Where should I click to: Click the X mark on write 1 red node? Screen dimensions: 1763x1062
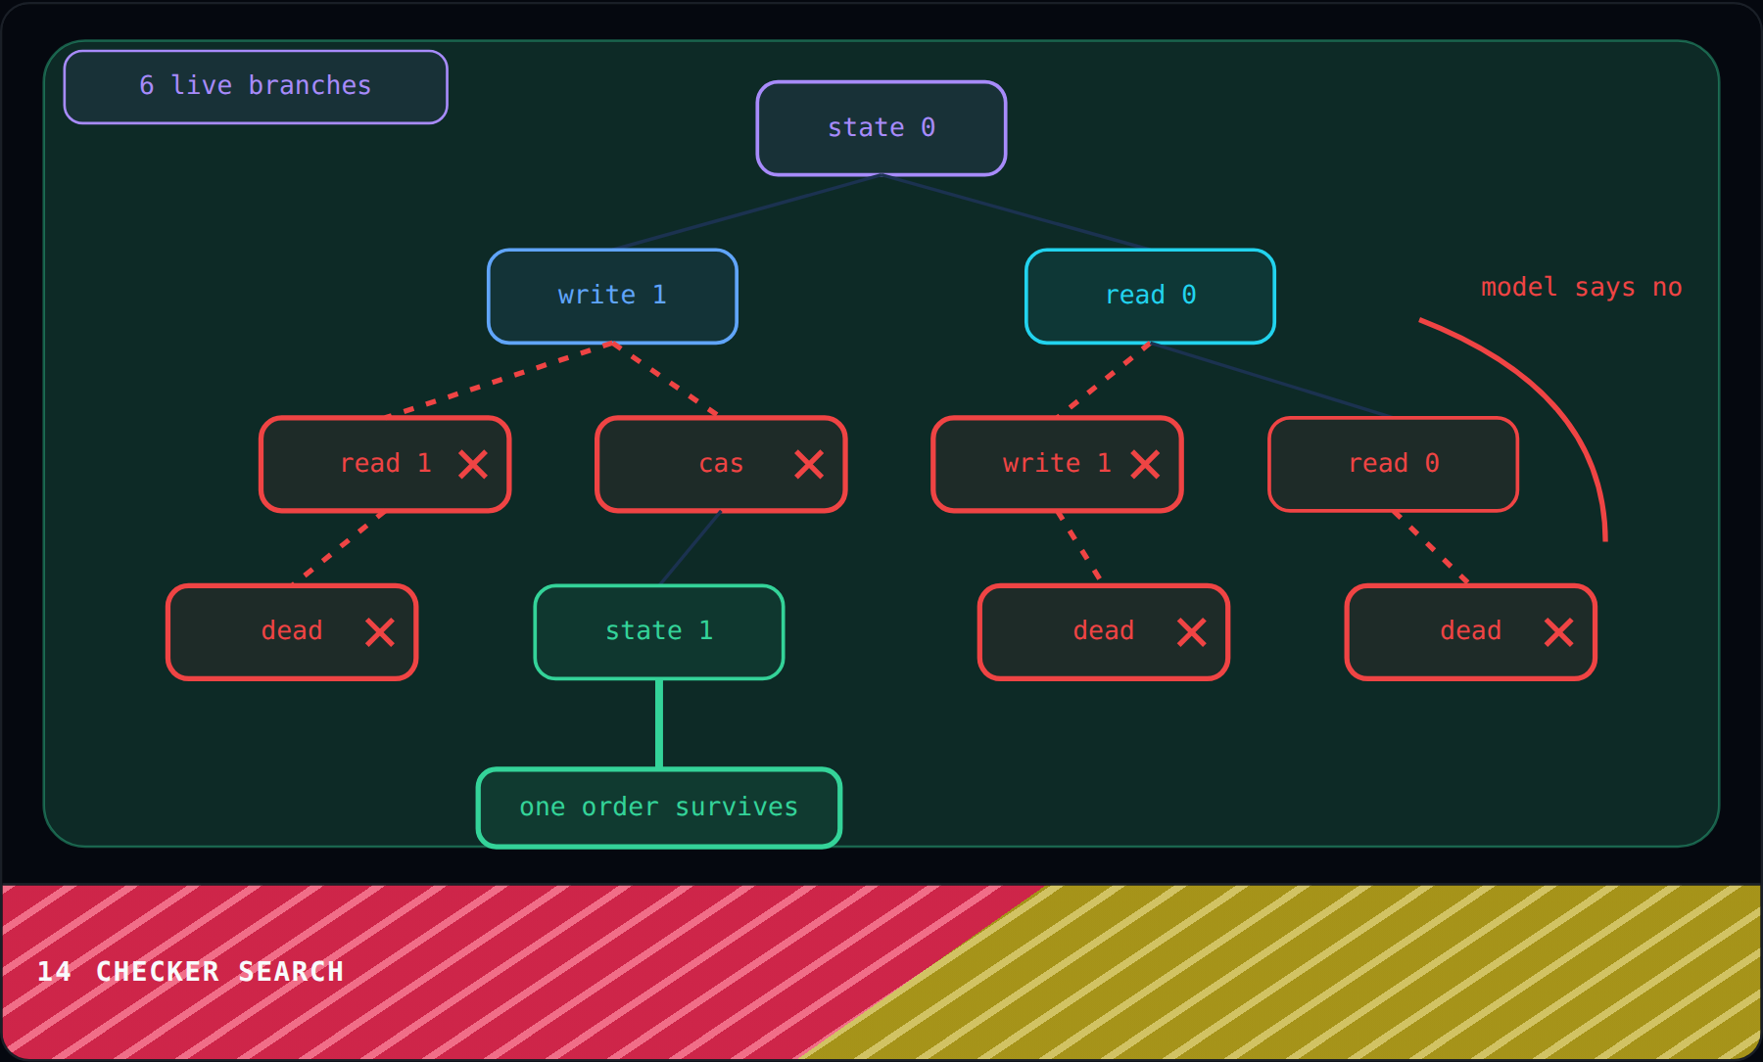pos(1145,464)
